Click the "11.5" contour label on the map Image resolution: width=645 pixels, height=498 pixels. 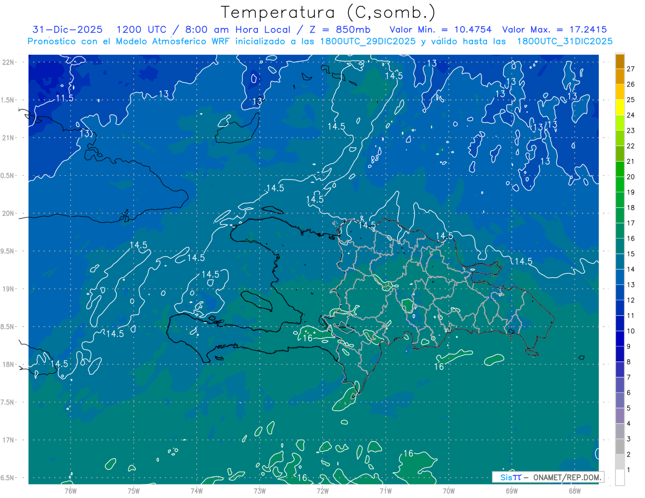coord(65,98)
